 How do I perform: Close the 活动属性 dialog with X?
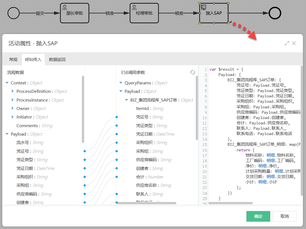click(x=294, y=43)
